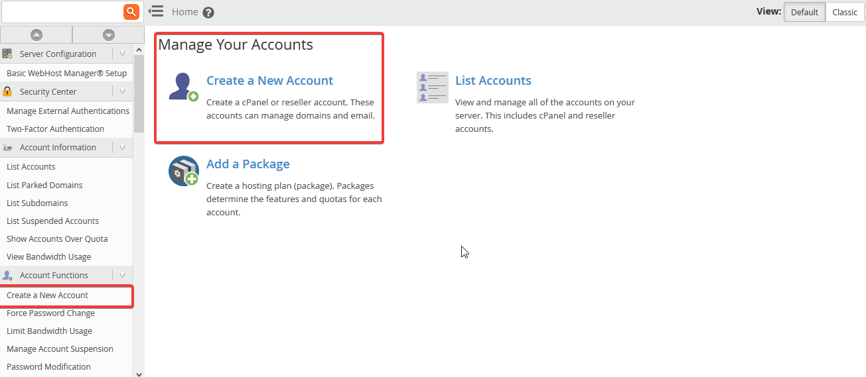Click the orange search magnifier icon

click(131, 11)
